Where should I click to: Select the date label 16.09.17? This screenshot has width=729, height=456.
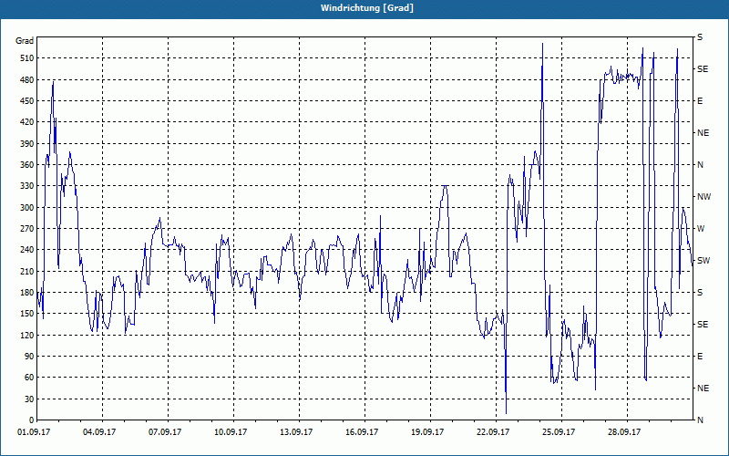tap(361, 432)
